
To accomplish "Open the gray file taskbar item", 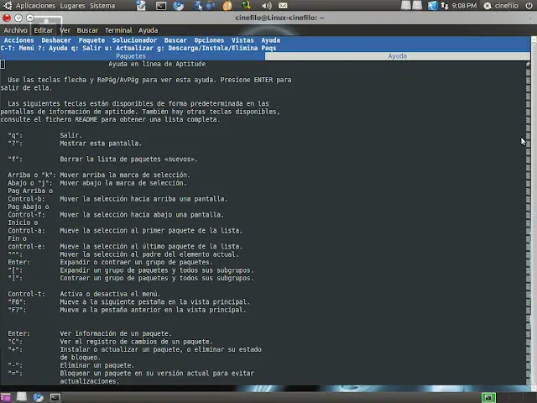I will coord(22,397).
